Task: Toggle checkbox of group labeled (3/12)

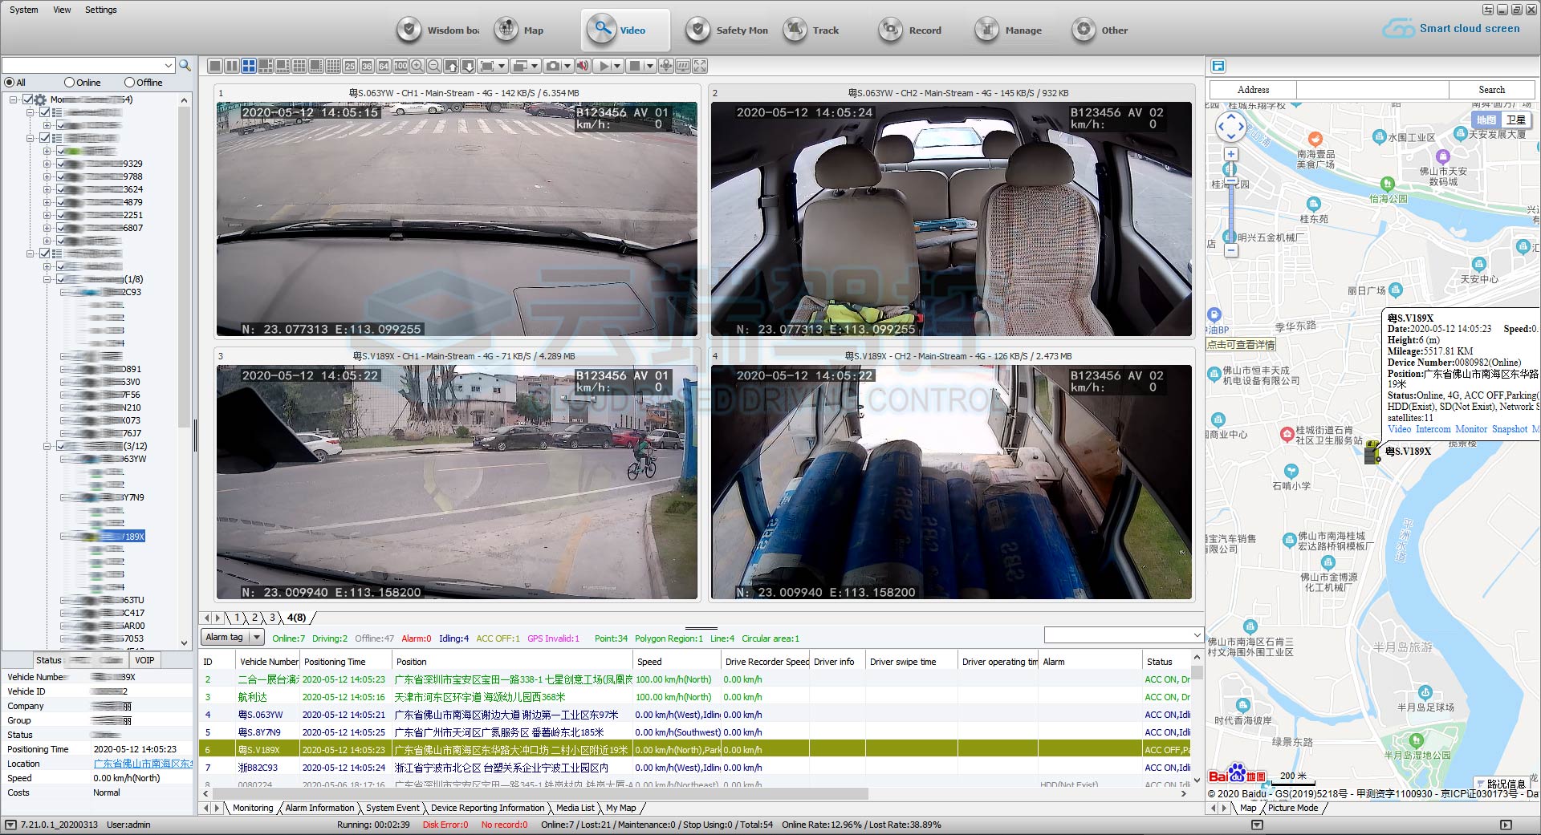Action: pos(60,446)
